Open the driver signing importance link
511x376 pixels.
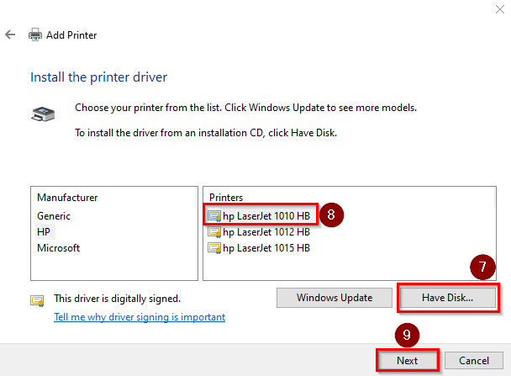140,317
